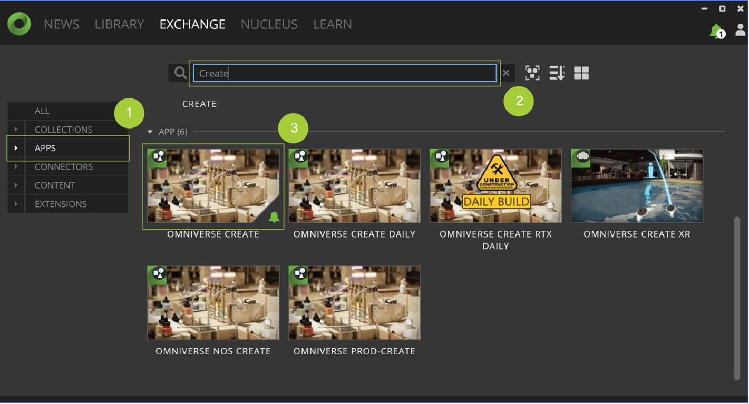This screenshot has width=749, height=404.
Task: Open the user account icon
Action: [740, 31]
